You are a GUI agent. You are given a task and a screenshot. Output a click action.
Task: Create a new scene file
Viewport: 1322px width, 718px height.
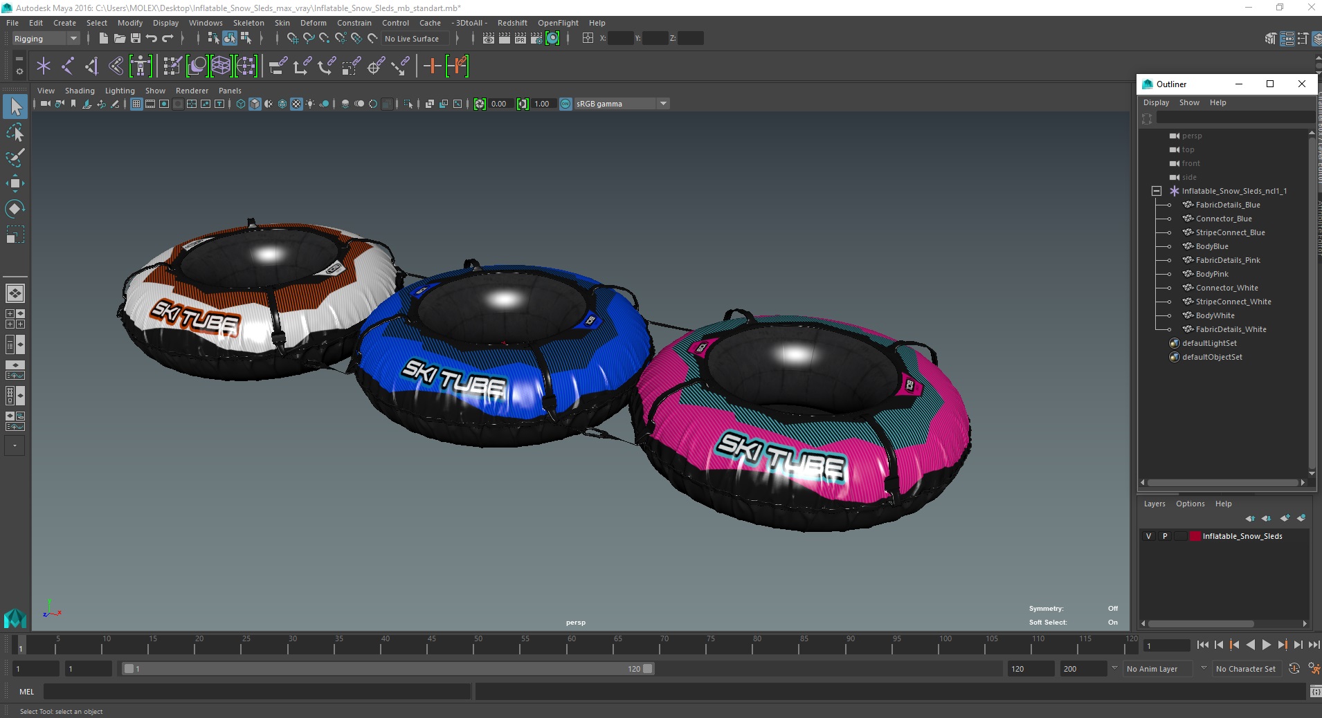coord(103,39)
